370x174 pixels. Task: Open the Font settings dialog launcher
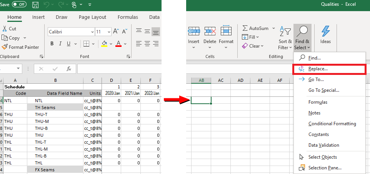pyautogui.click(x=128, y=56)
